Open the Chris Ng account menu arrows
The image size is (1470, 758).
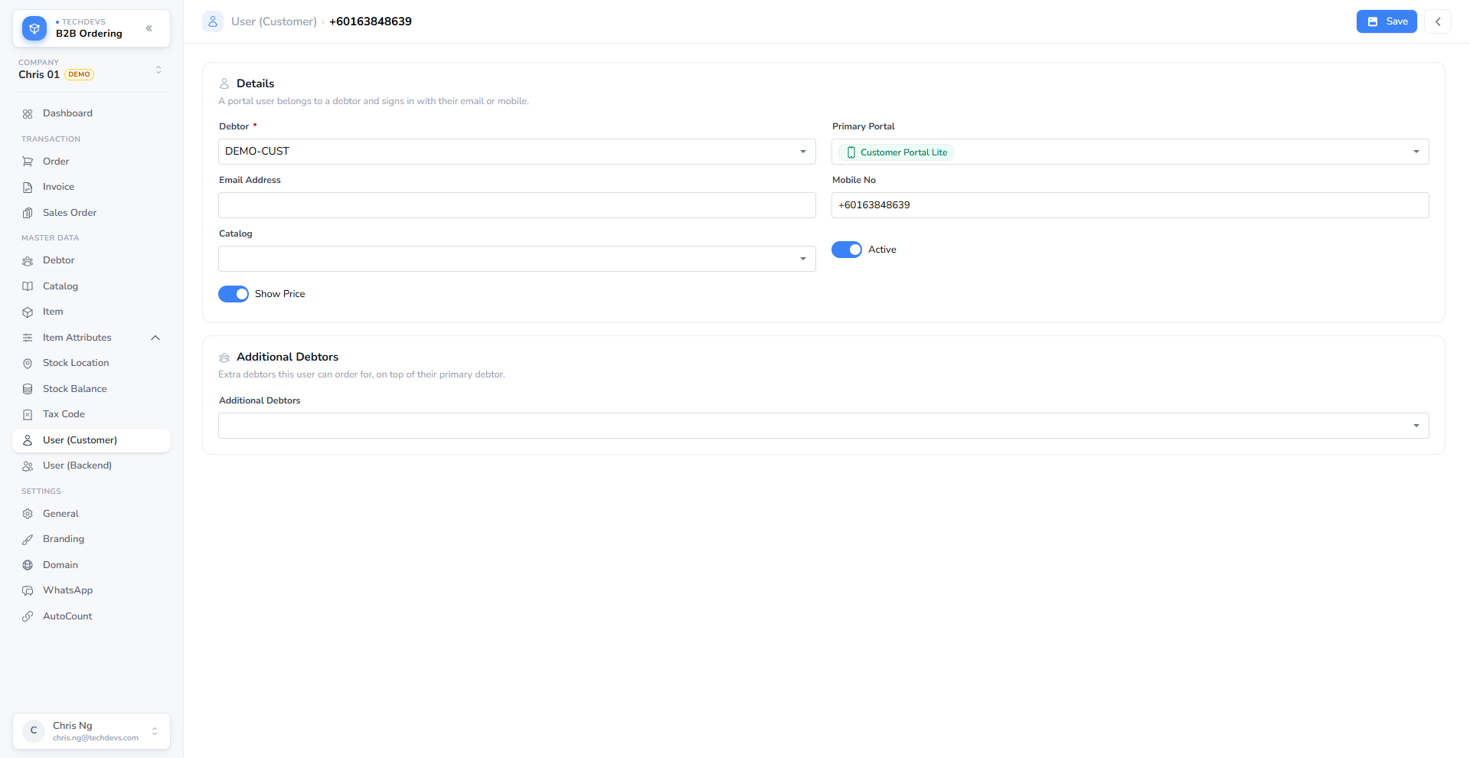click(x=155, y=731)
